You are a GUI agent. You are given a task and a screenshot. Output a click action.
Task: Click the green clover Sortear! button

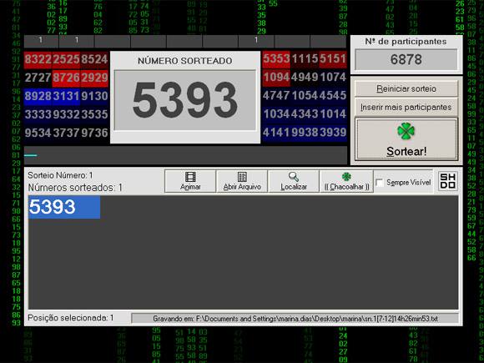[x=406, y=139]
